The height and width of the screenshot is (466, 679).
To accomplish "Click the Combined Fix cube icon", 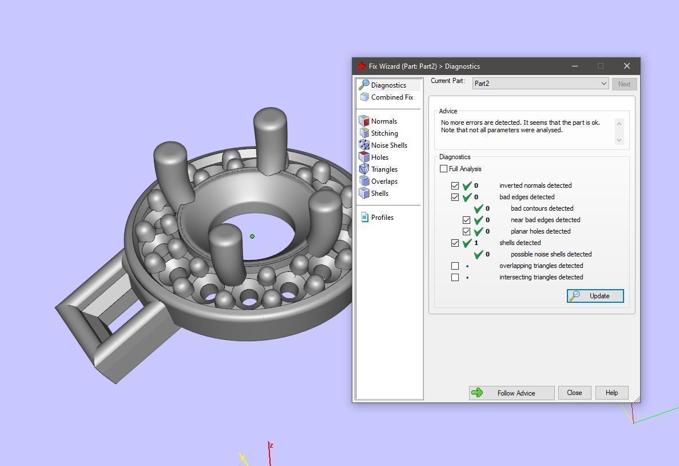I will [x=364, y=97].
